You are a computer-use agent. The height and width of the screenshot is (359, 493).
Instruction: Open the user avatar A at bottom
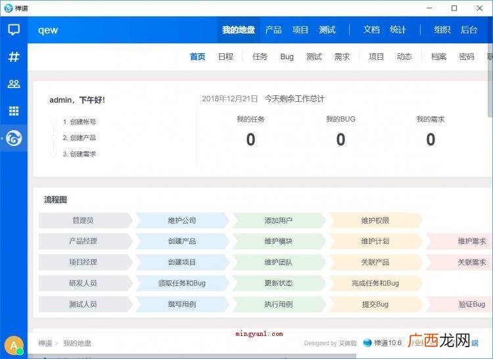(x=14, y=346)
